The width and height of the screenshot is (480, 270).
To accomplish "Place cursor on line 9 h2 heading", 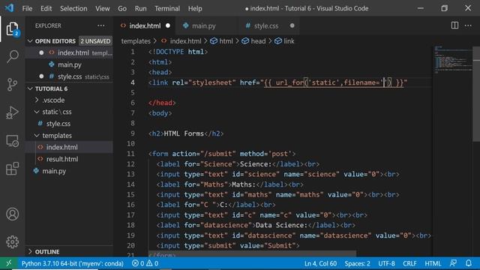I will point(186,133).
